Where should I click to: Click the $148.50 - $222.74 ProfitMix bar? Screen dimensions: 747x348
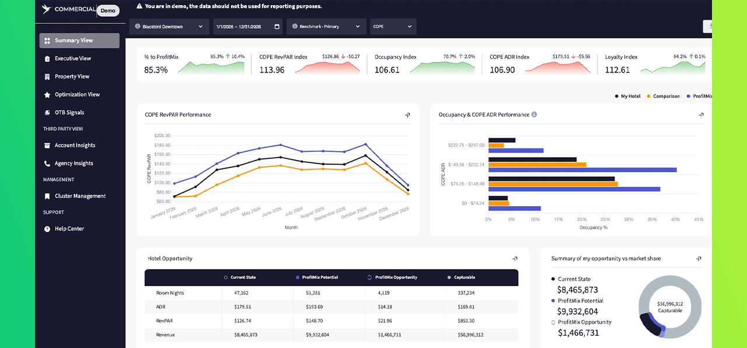[x=582, y=170]
